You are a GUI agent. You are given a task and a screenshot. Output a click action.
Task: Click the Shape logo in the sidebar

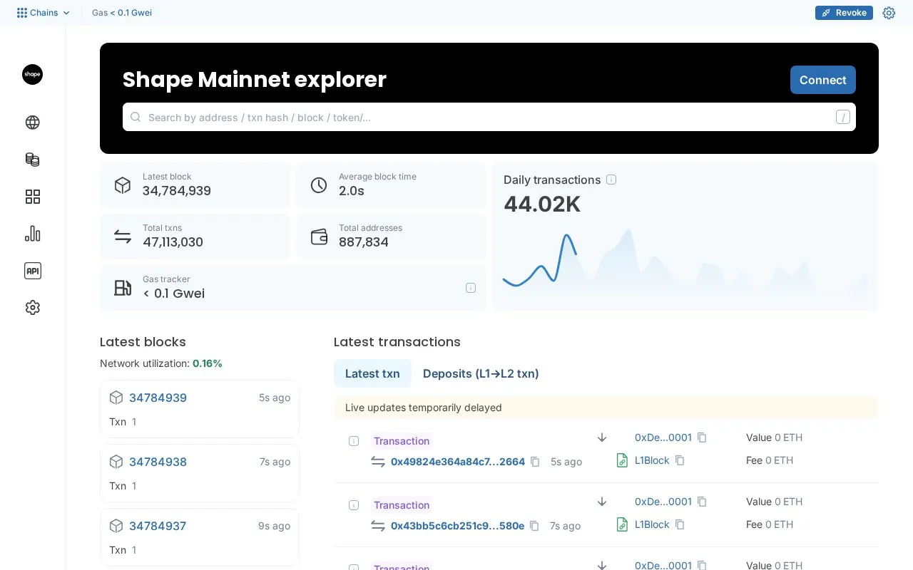(32, 75)
